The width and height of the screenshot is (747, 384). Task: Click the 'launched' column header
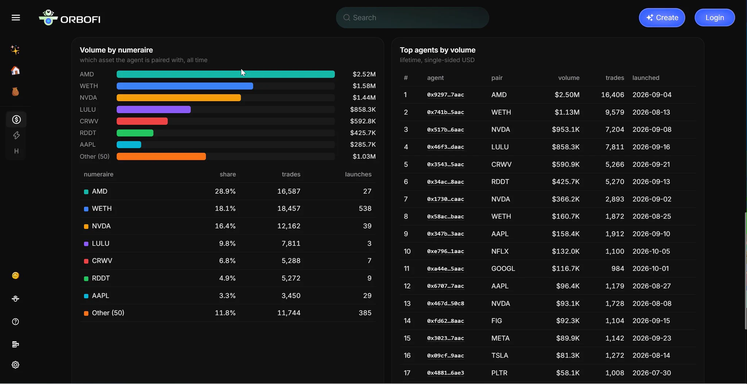tap(646, 78)
